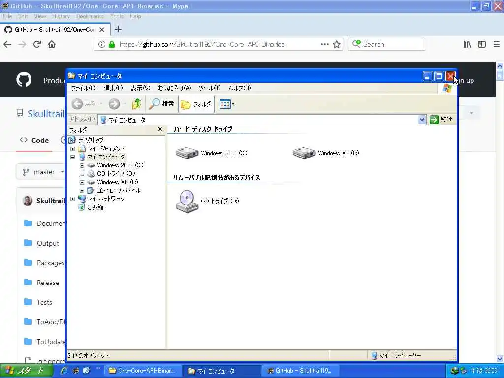Click the site information icon in URL bar
The image size is (504, 378).
pos(101,44)
